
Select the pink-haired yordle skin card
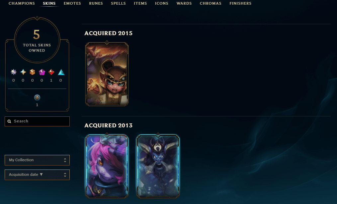tap(107, 166)
